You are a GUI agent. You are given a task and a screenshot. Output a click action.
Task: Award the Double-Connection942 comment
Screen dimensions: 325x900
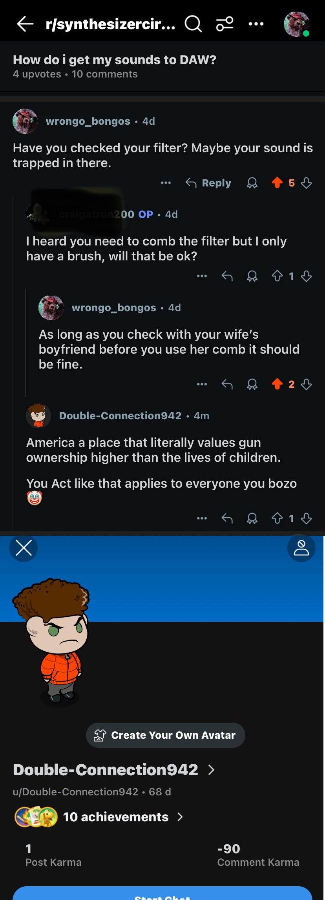click(x=252, y=518)
